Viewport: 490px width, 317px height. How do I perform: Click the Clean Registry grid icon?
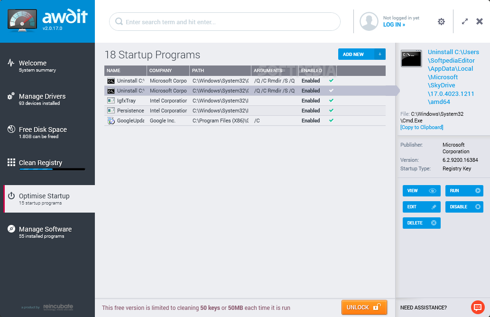pyautogui.click(x=11, y=162)
